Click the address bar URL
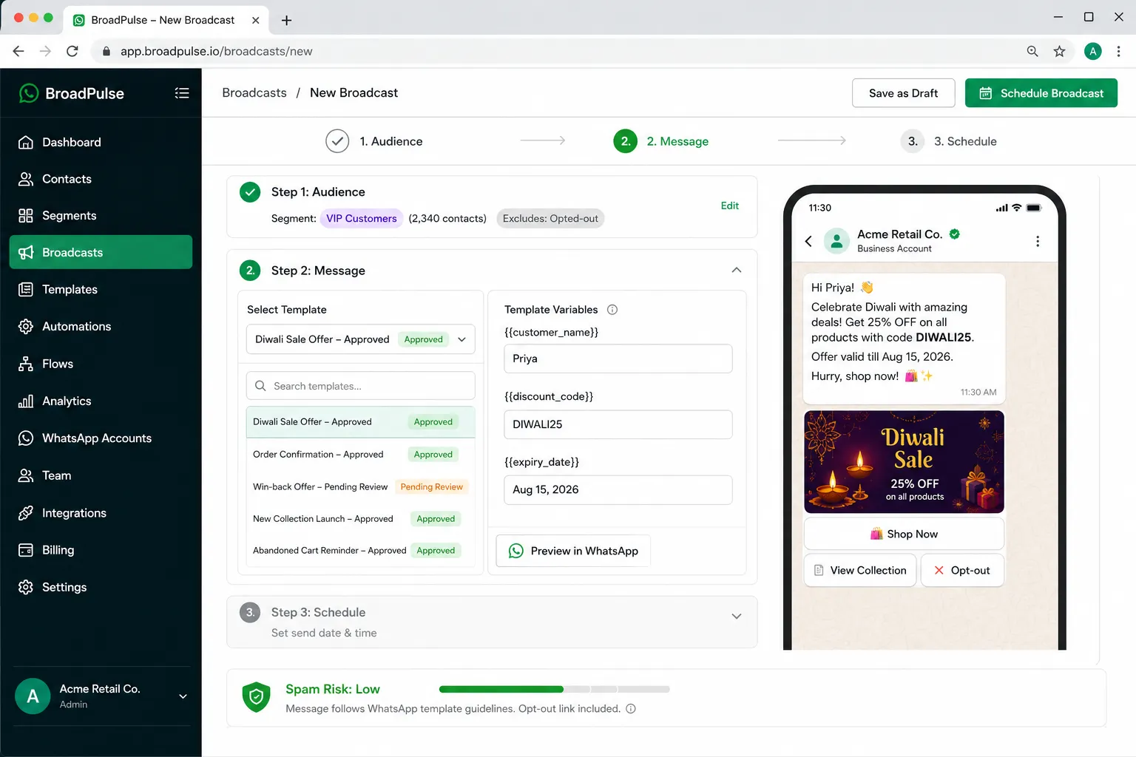 [217, 51]
